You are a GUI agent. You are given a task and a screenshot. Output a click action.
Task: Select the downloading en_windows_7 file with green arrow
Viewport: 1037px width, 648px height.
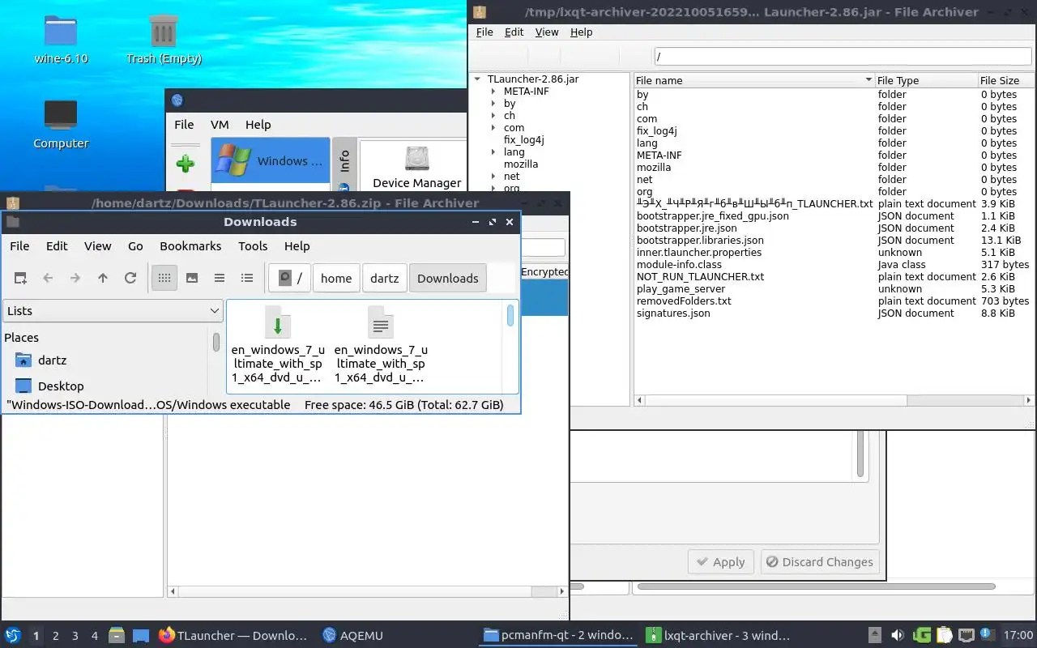[x=278, y=345]
